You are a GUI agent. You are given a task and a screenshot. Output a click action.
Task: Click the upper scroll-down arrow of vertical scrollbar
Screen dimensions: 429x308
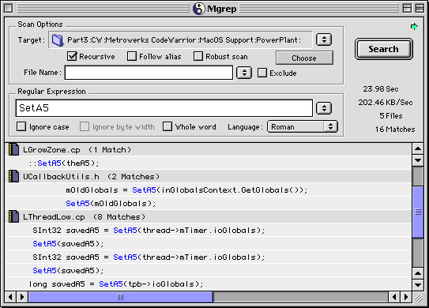pos(418,160)
